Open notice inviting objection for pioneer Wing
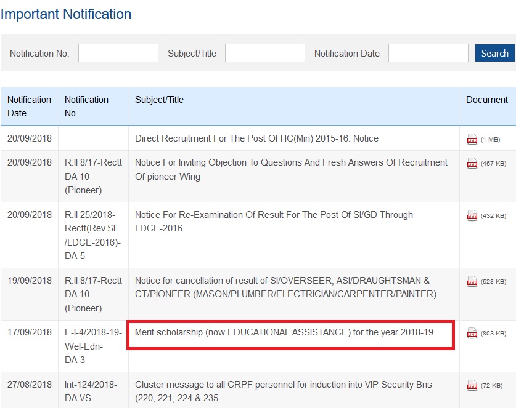This screenshot has height=408, width=516. point(291,169)
